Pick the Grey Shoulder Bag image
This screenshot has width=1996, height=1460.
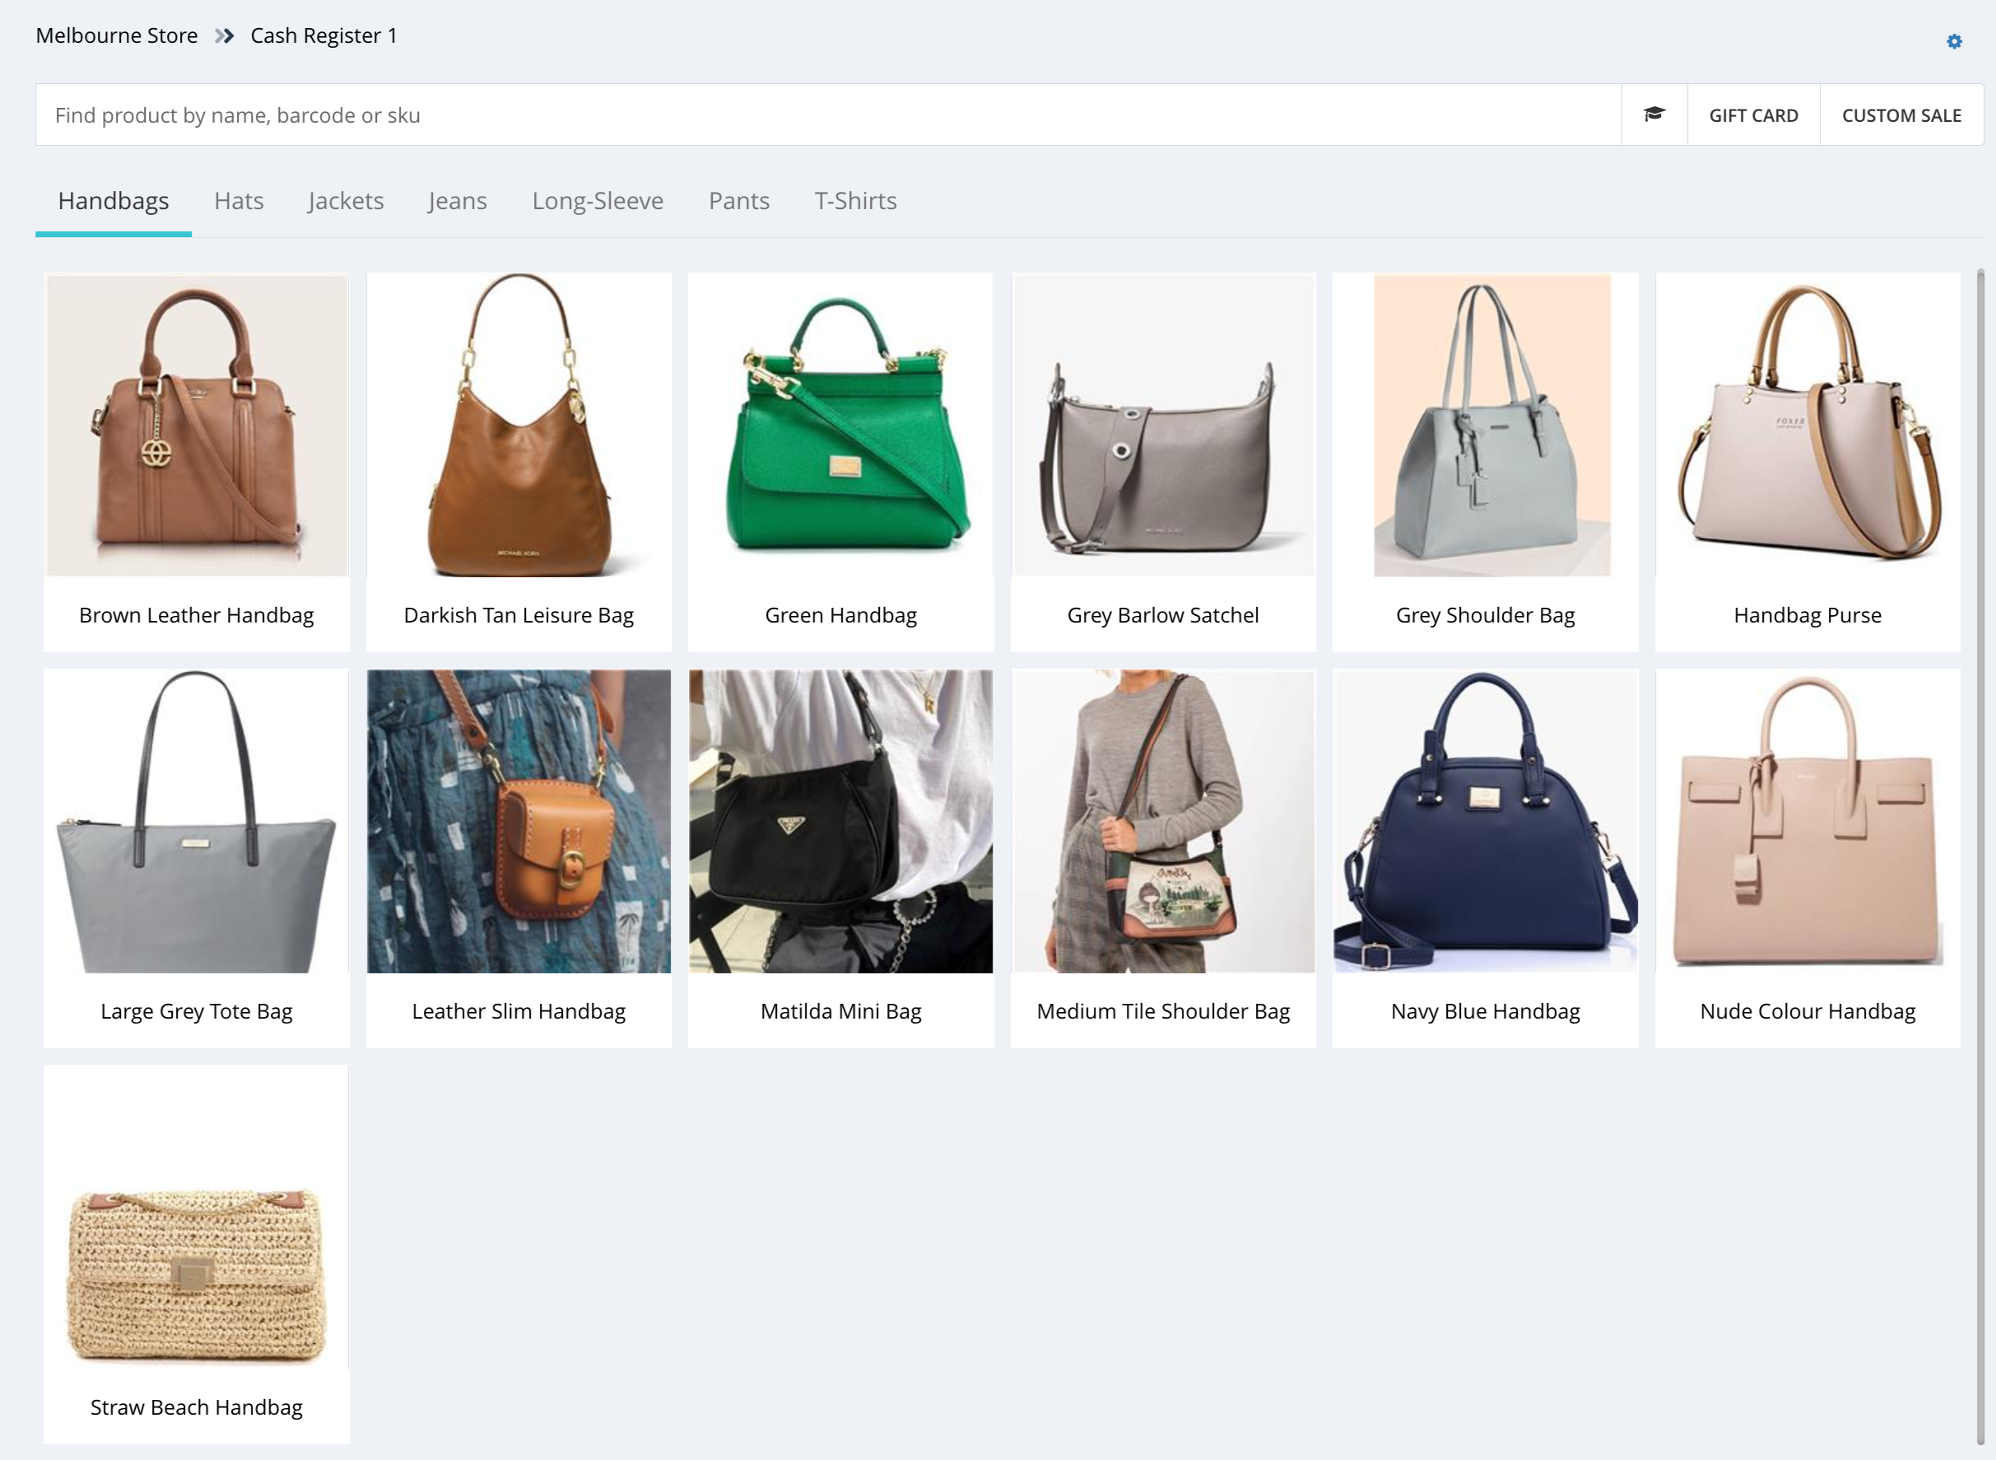point(1485,425)
